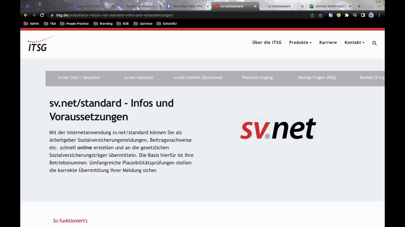Viewport: 405px width, 227px height.
Task: Share this page using share icon
Action: click(x=312, y=15)
